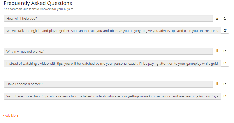The height and width of the screenshot is (123, 234).
Task: Focus the 'Have I coached before?' field
Action: [x=108, y=84]
